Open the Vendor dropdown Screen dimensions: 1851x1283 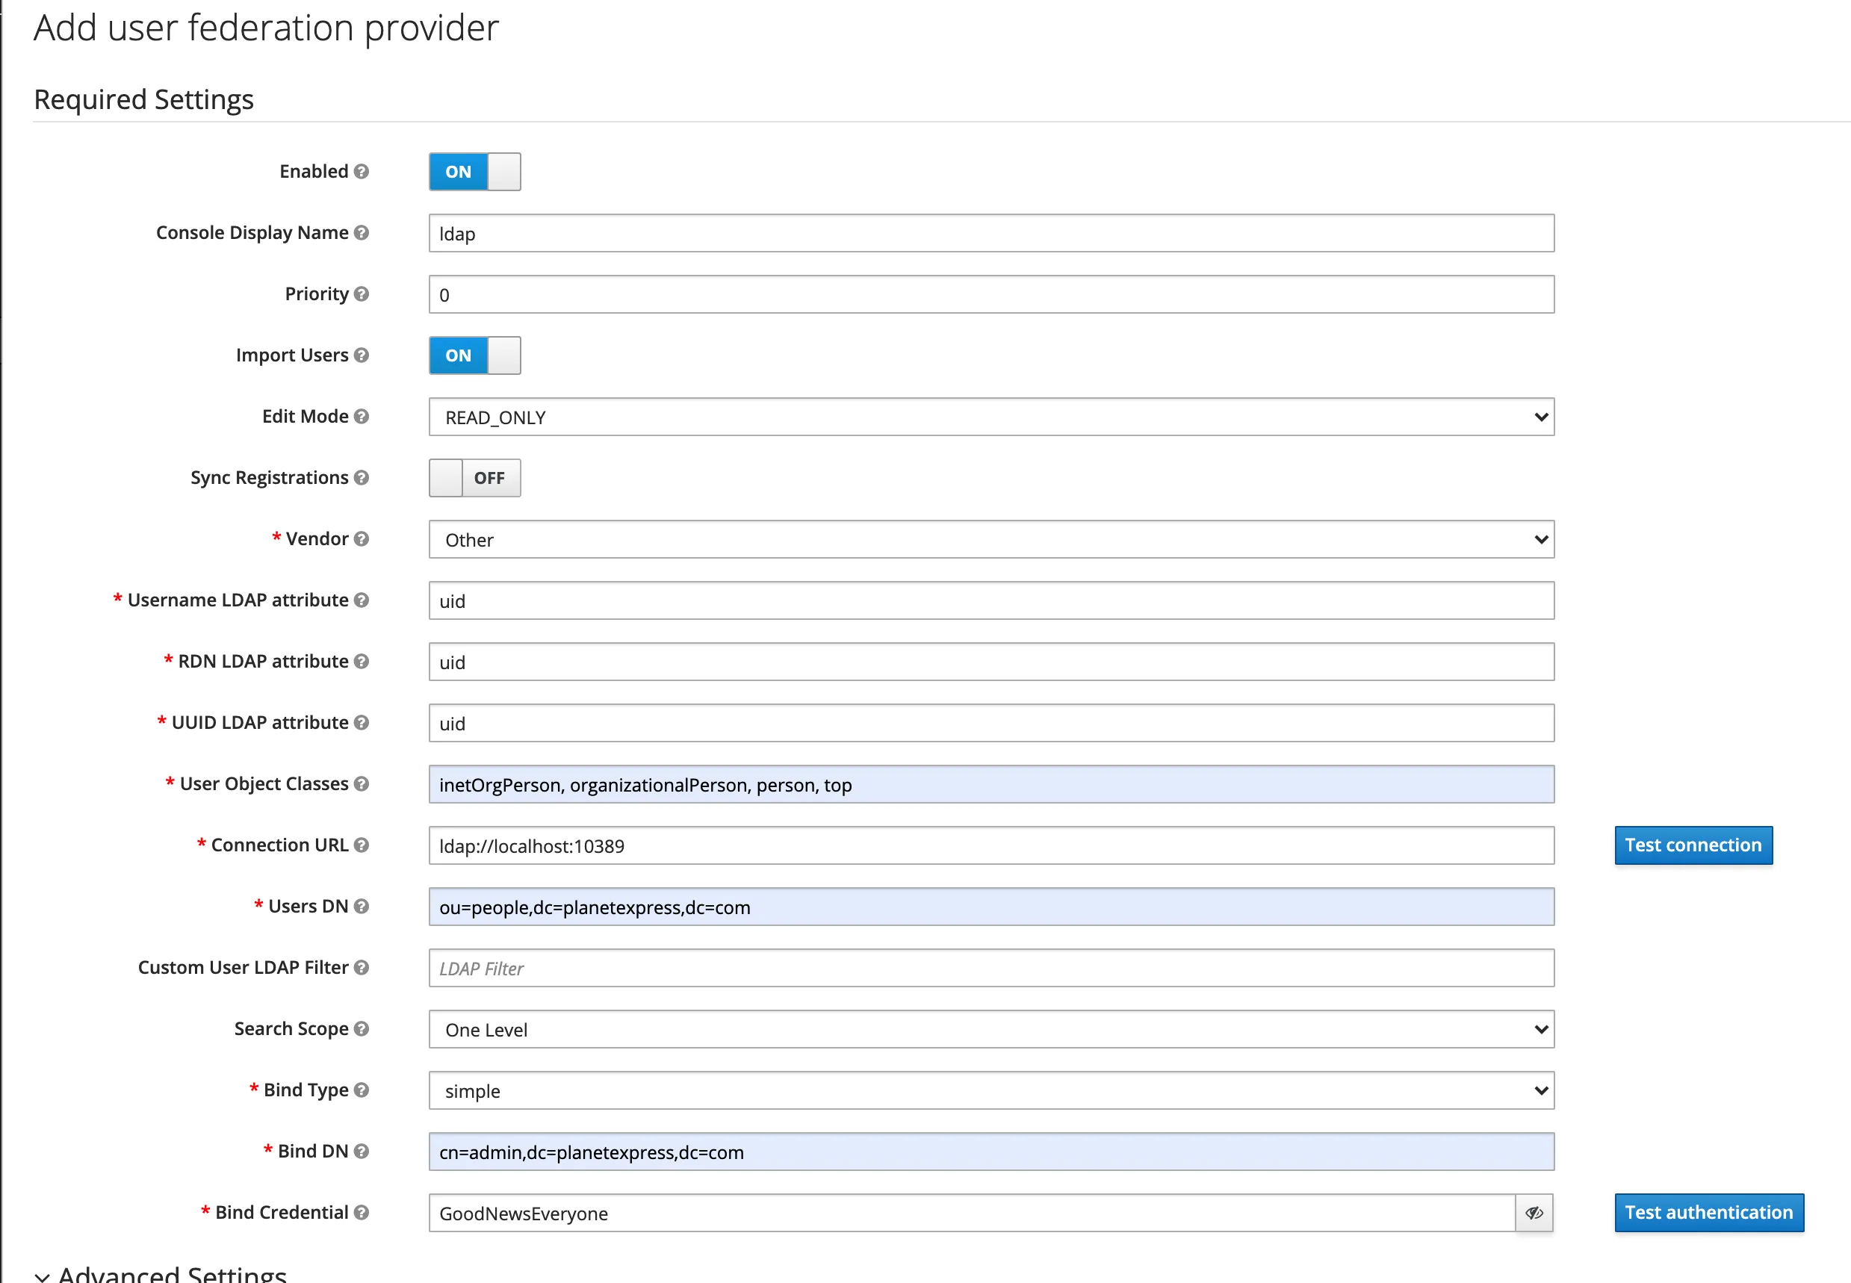pyautogui.click(x=990, y=539)
